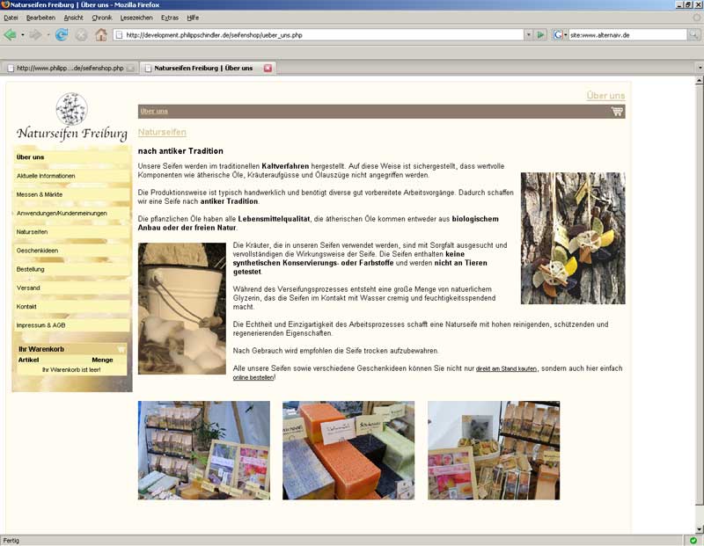Click the green Go arrow beside address bar
Viewport: 704px width, 546px height.
point(540,35)
